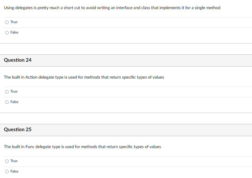Select the True label text in Question 24
This screenshot has height=178, width=252.
(x=14, y=91)
